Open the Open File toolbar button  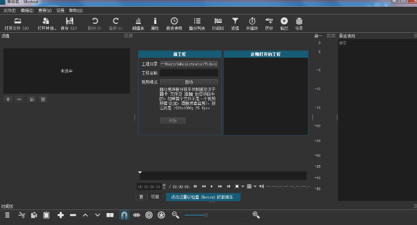coord(17,24)
